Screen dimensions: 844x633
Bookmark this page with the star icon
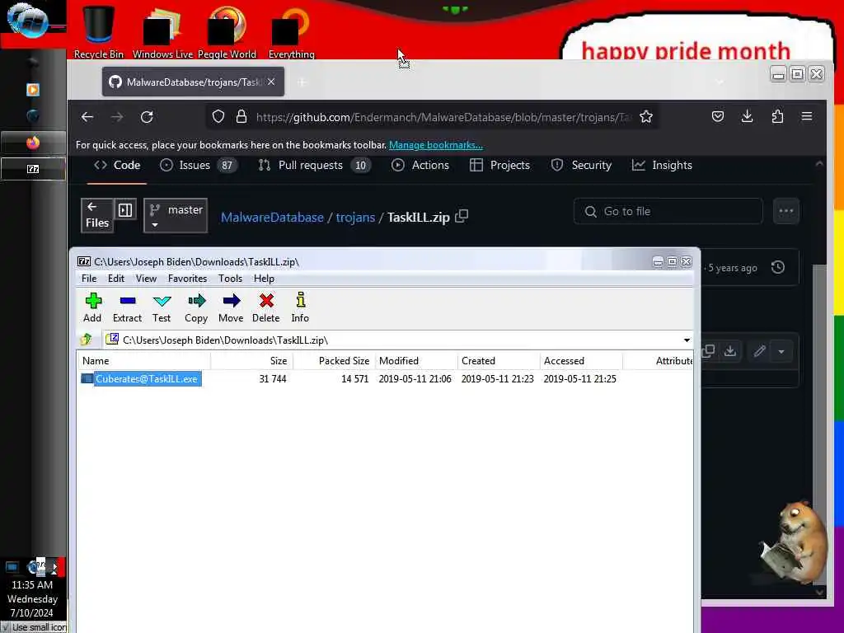tap(646, 117)
